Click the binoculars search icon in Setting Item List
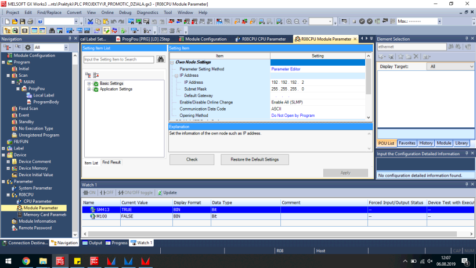This screenshot has height=268, width=476. click(x=161, y=59)
